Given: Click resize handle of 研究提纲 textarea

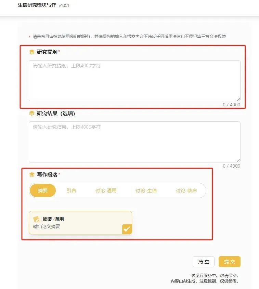Looking at the screenshot, I should [238, 99].
